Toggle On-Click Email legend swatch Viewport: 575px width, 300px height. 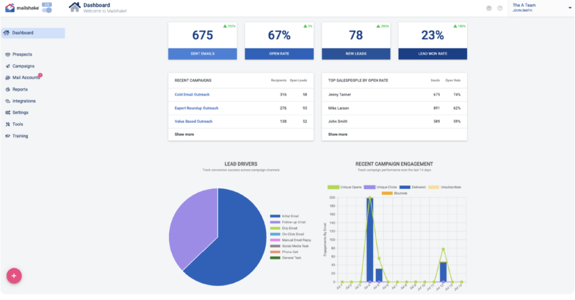pos(275,234)
